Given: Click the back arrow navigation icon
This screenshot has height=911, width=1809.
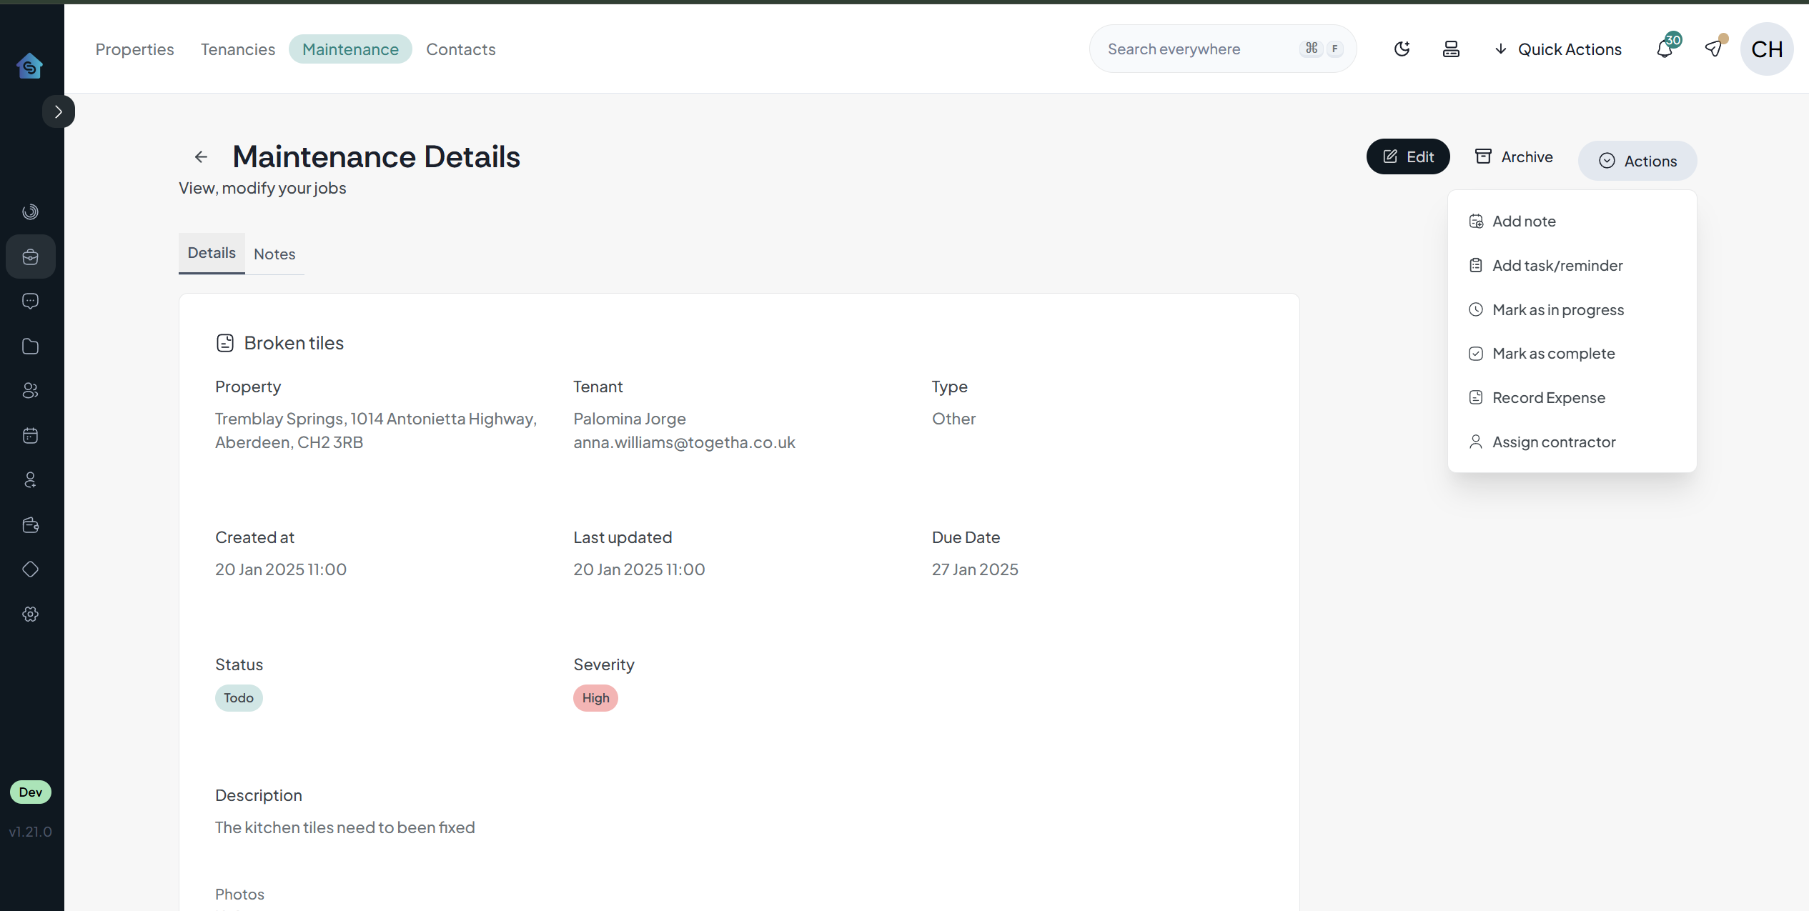Looking at the screenshot, I should point(201,157).
